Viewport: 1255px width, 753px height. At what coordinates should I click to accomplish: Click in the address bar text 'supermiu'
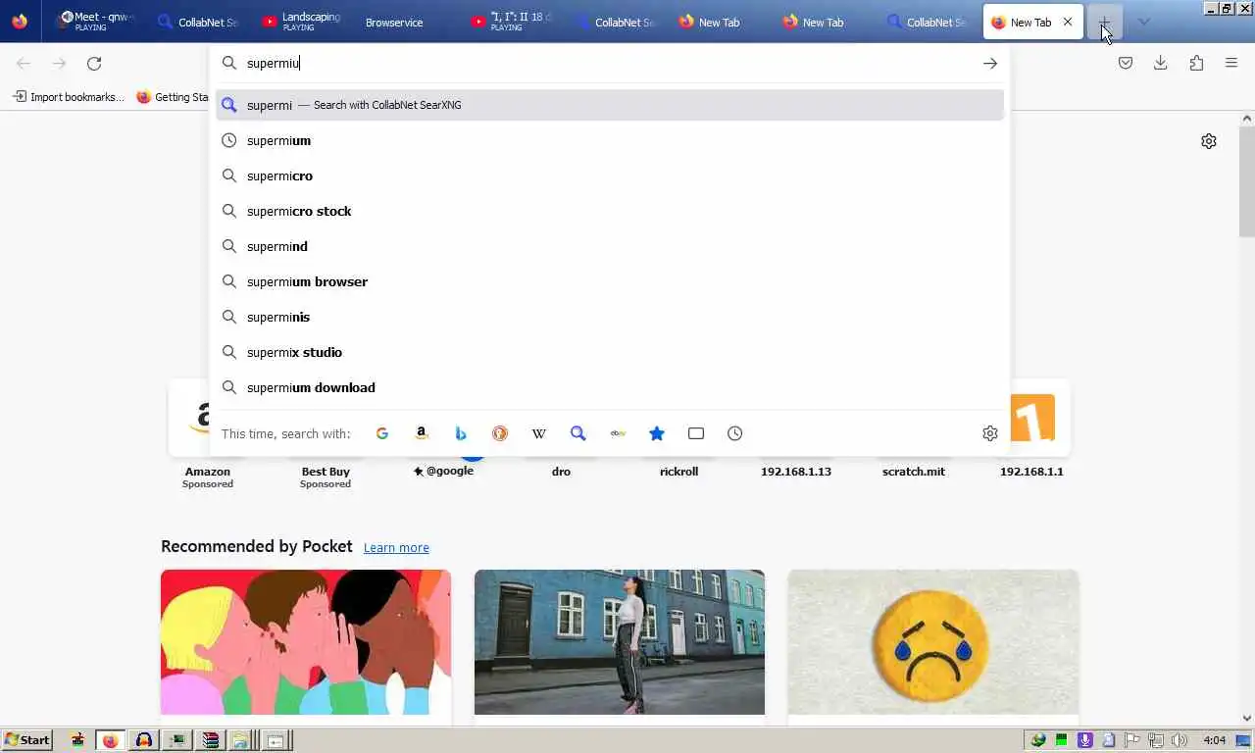coord(273,63)
